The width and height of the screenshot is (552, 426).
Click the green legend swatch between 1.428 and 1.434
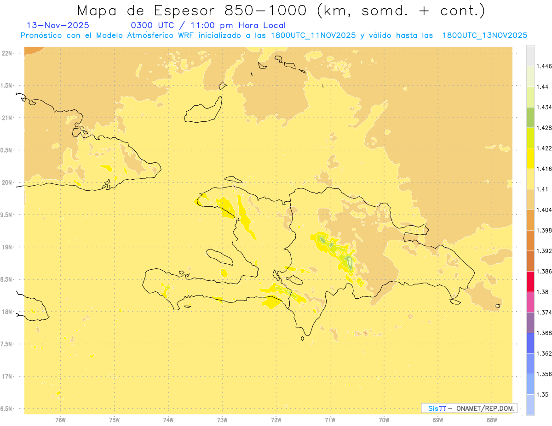(530, 117)
